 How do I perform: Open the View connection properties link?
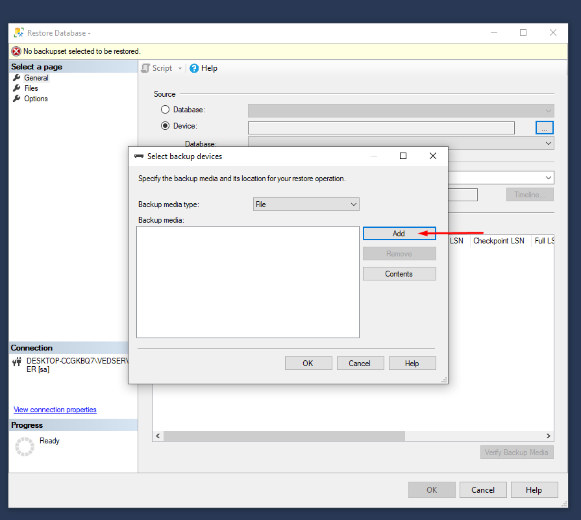pos(55,410)
